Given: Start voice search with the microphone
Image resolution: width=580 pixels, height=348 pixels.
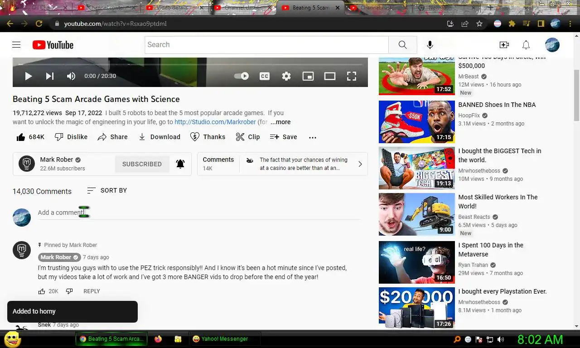Looking at the screenshot, I should point(430,45).
